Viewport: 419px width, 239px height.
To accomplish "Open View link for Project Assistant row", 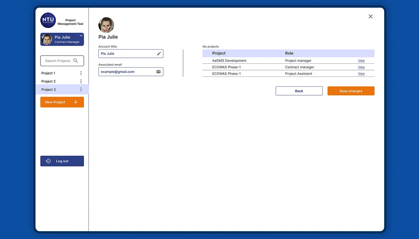I will click(x=361, y=74).
